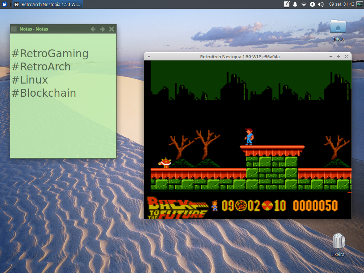Click the lives character icon in HUD
Screen dimensions: 364x273
(x=215, y=206)
